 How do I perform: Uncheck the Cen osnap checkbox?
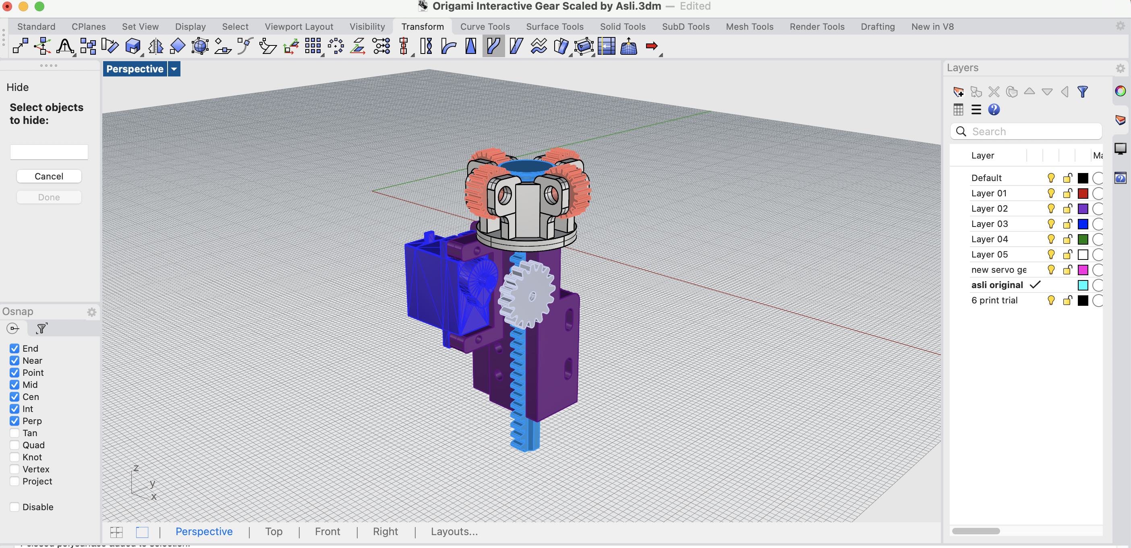(14, 397)
